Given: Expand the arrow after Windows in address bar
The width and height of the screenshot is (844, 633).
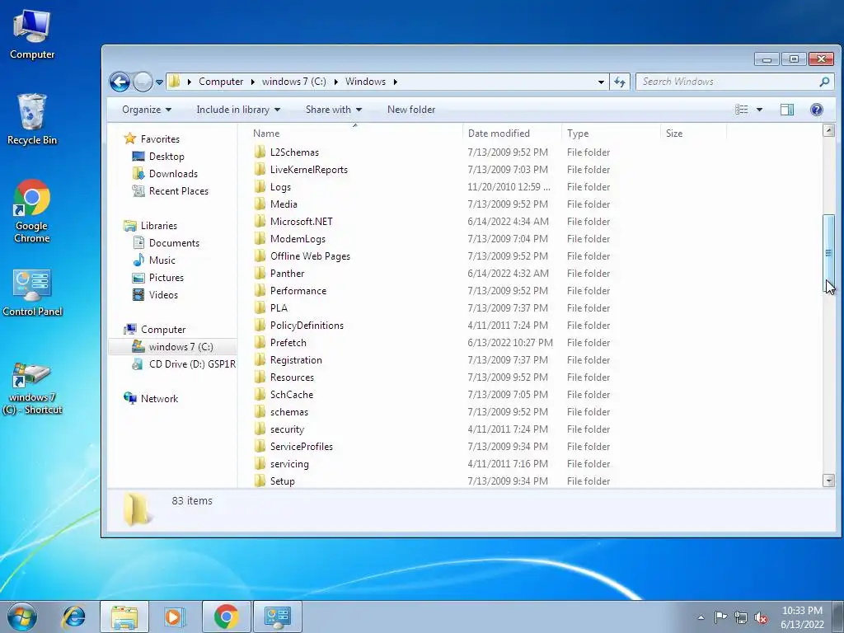Looking at the screenshot, I should click(395, 82).
